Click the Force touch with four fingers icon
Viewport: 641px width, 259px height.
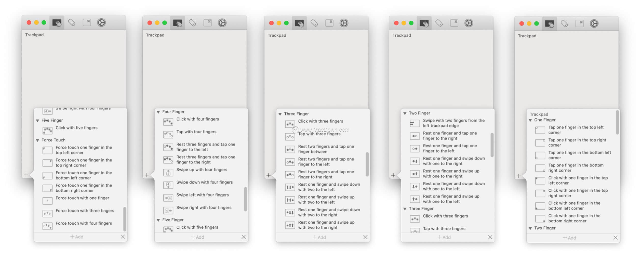click(x=47, y=226)
